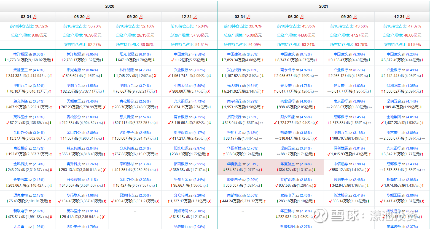
Task: Open the PDF report icon for 2020 03-31
Action: [35, 17]
